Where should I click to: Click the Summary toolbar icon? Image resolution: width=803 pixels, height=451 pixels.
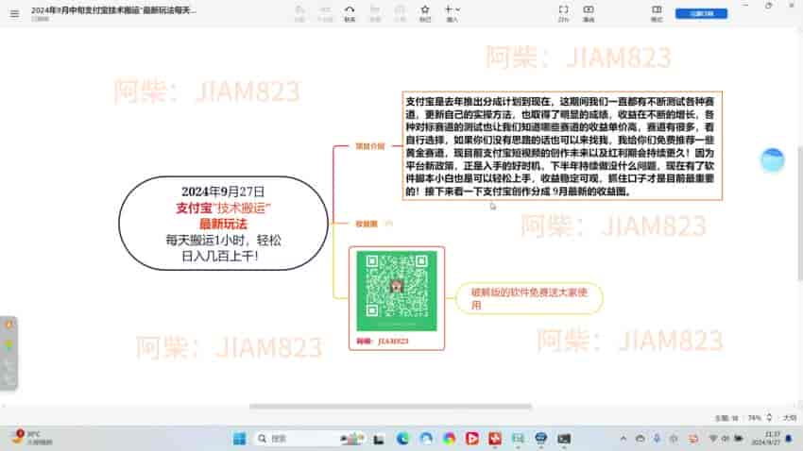tap(375, 13)
